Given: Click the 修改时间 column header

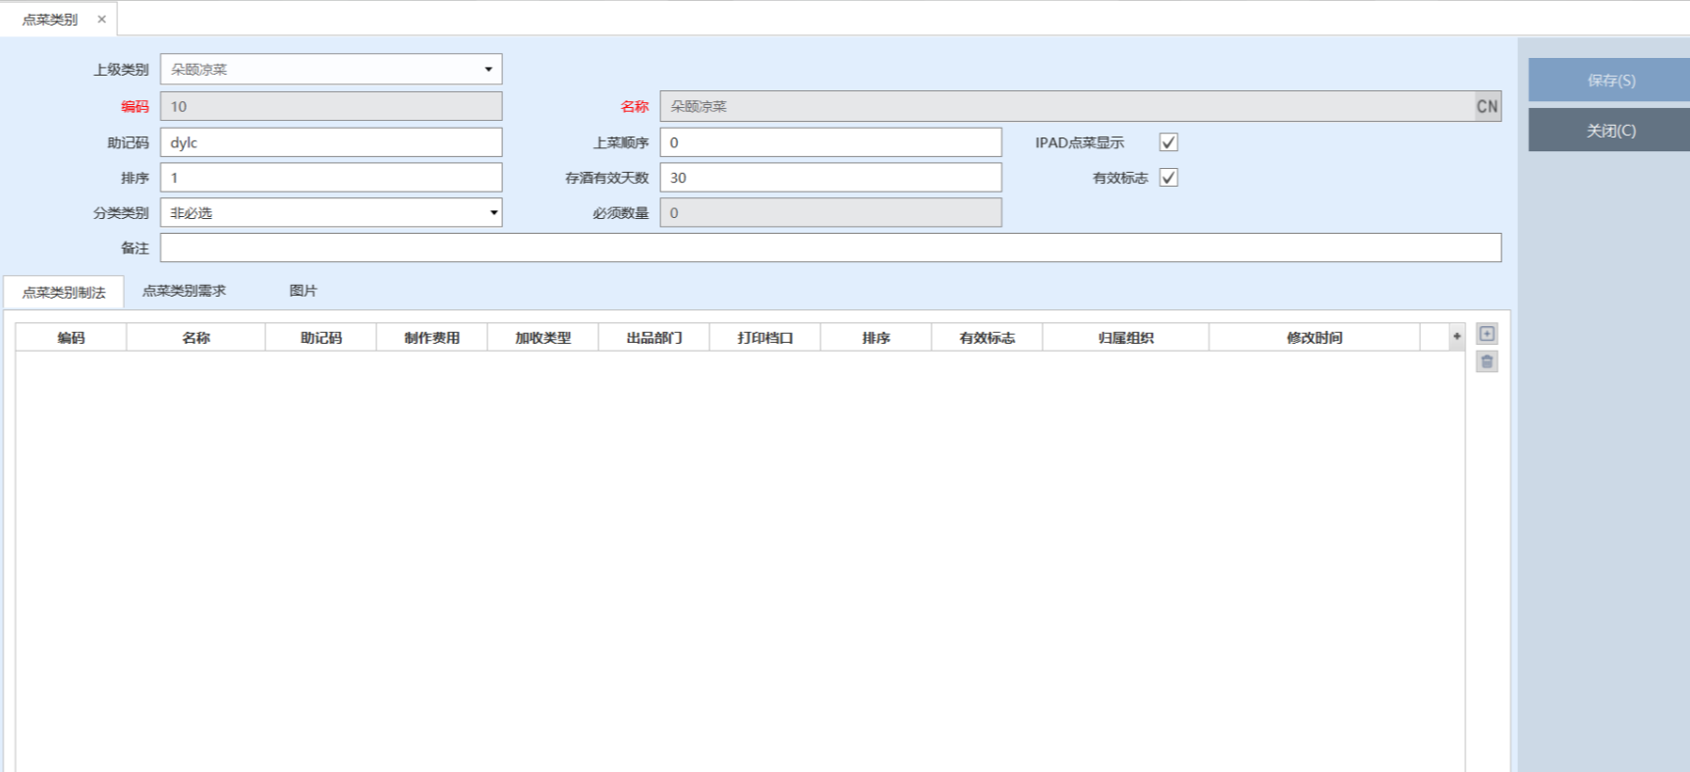Looking at the screenshot, I should pyautogui.click(x=1314, y=338).
